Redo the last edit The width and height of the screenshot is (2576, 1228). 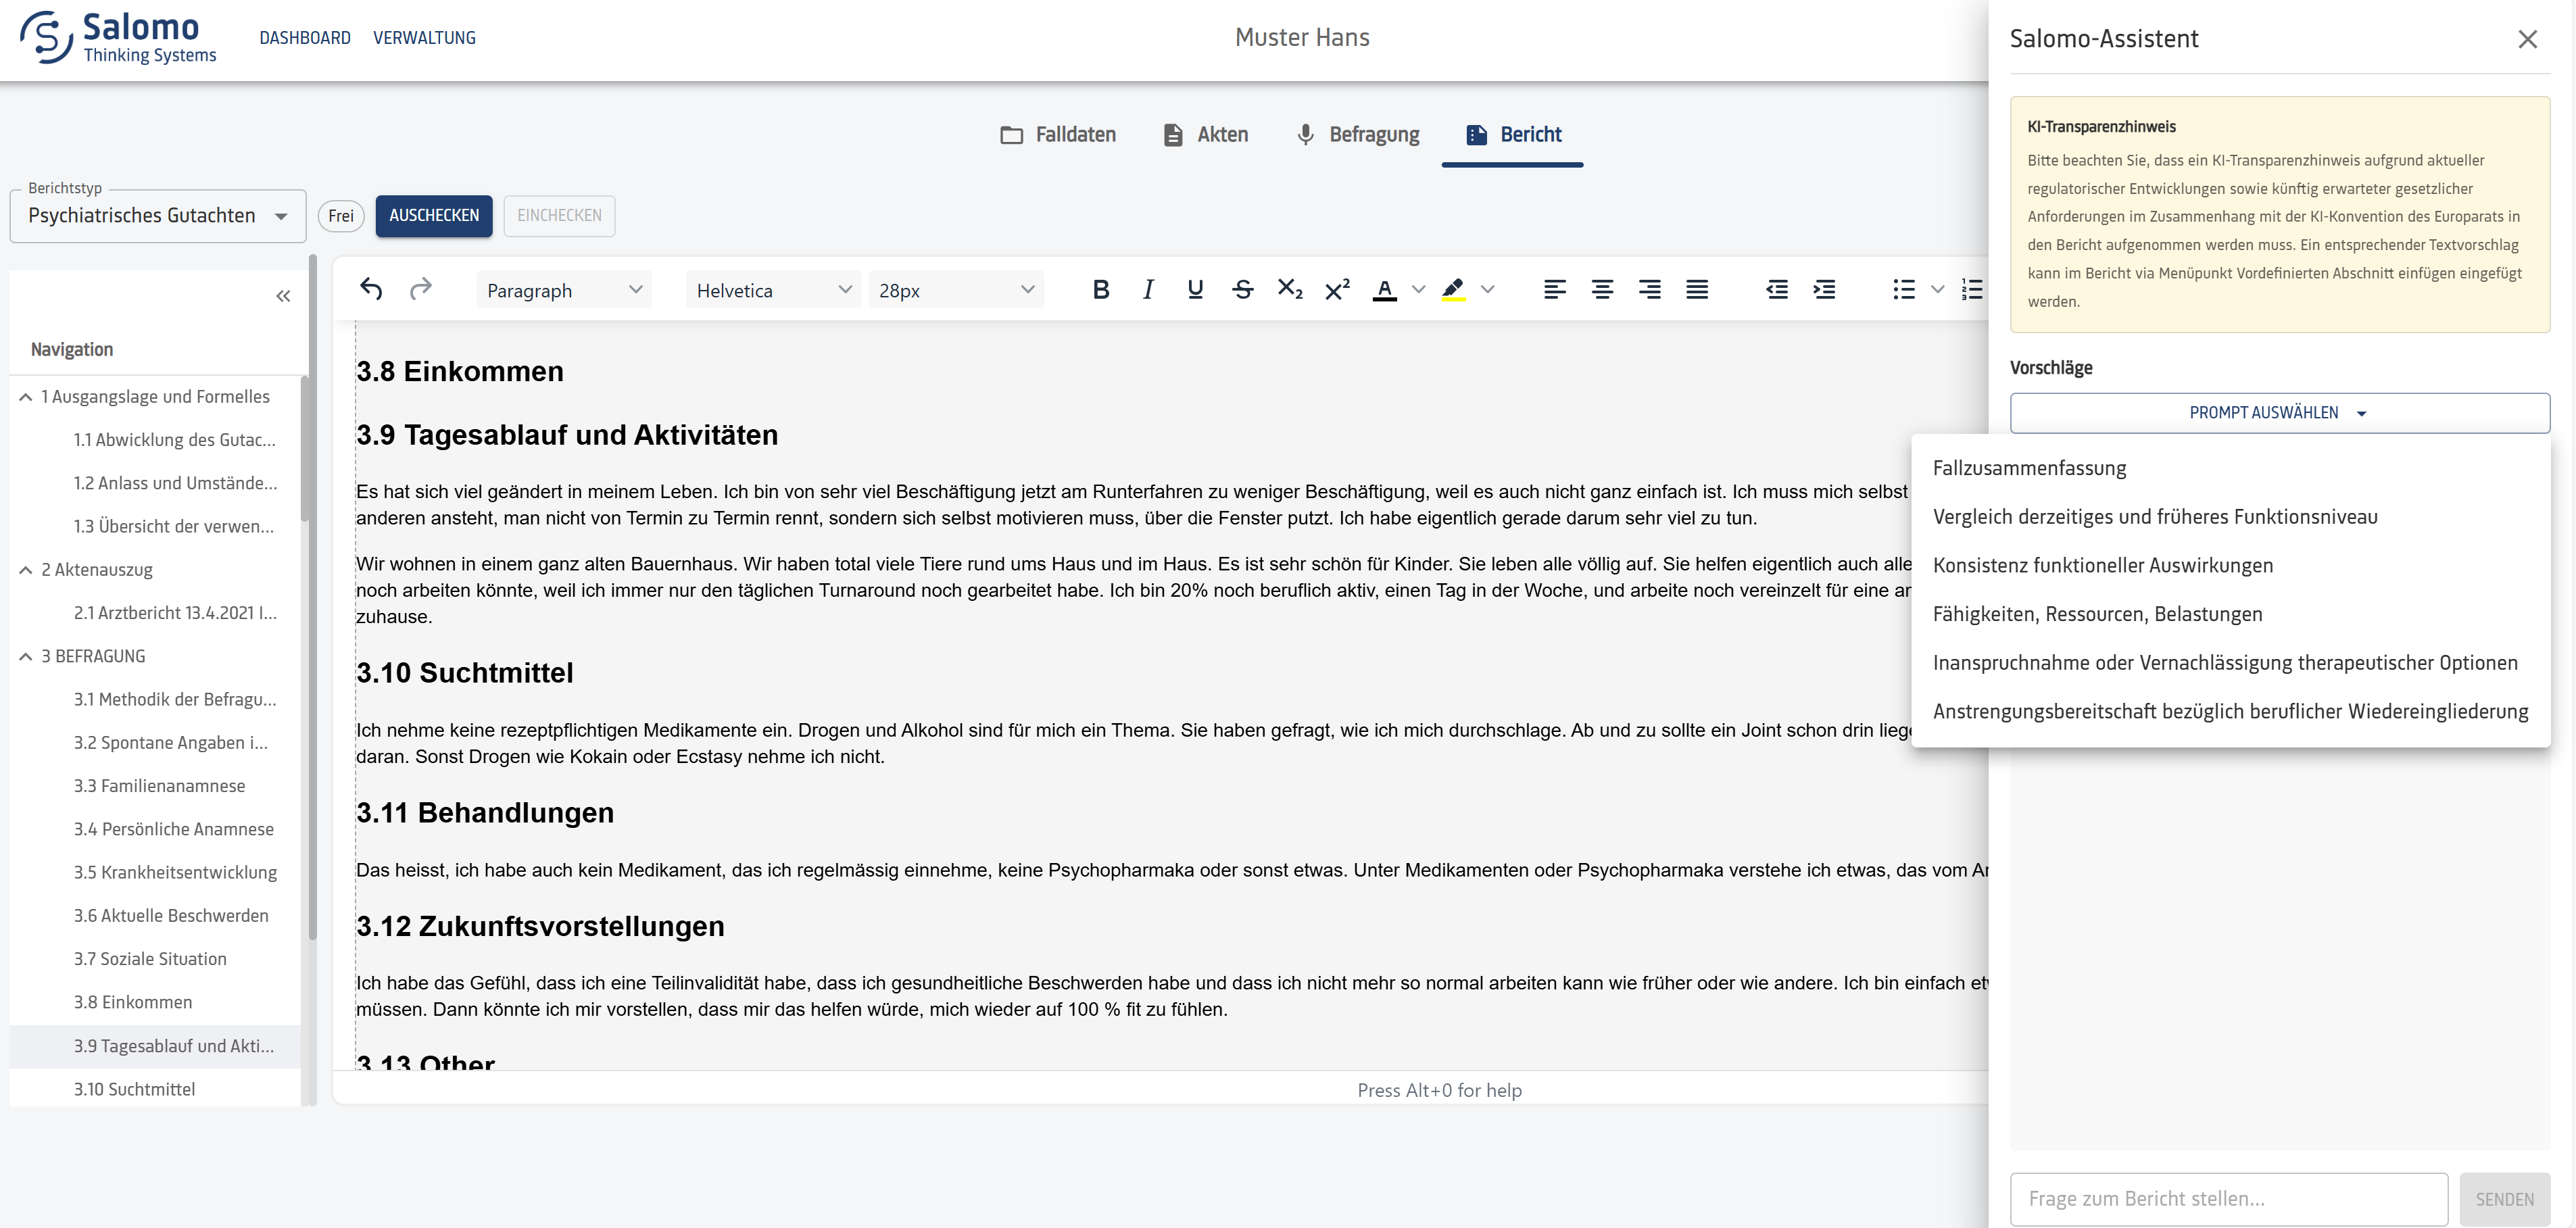click(x=421, y=290)
